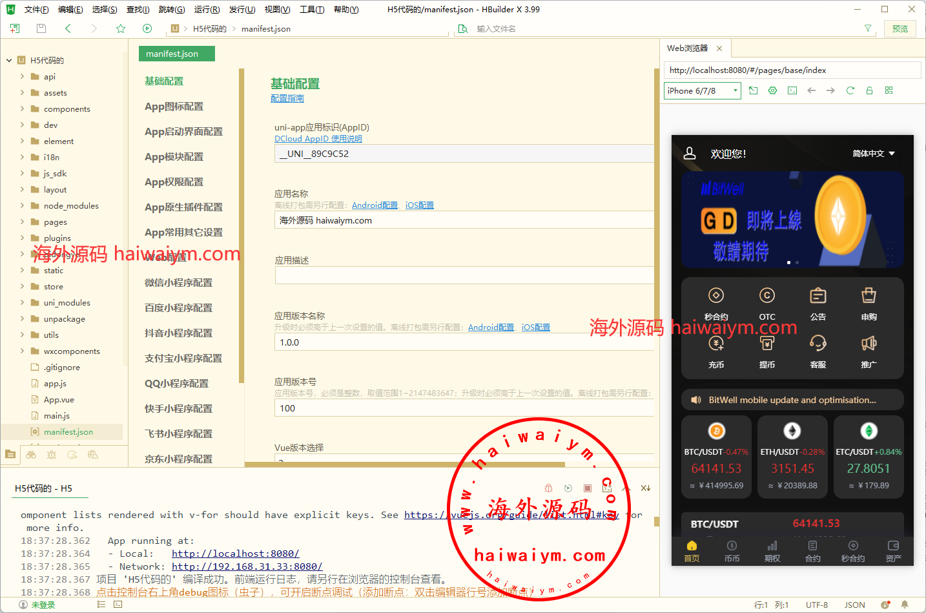Viewport: 926px width, 613px height.
Task: Stop the running H5 console process
Action: (x=588, y=488)
